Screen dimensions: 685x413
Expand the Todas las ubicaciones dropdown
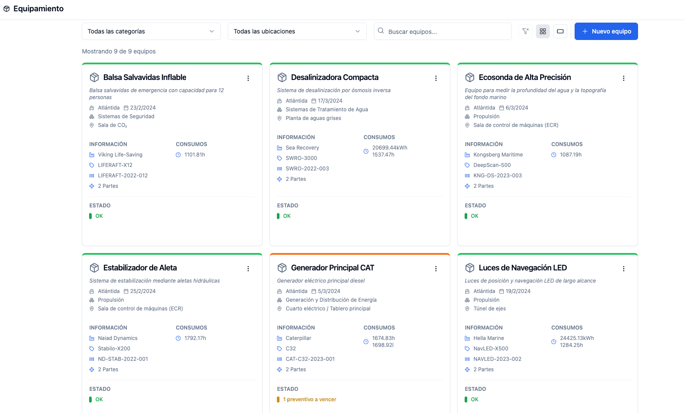[x=297, y=31]
